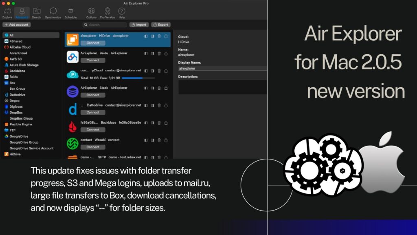The height and width of the screenshot is (235, 417).
Task: Click the pCloud storage usage bar
Action: (138, 78)
